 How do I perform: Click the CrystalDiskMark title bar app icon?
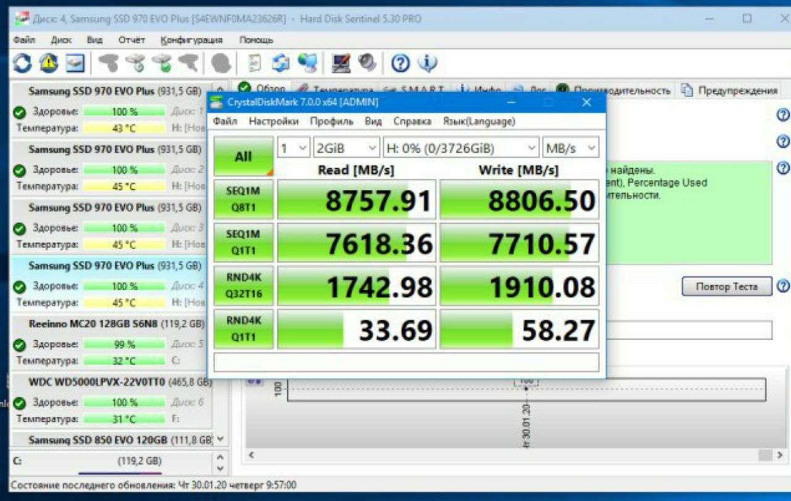pyautogui.click(x=217, y=102)
